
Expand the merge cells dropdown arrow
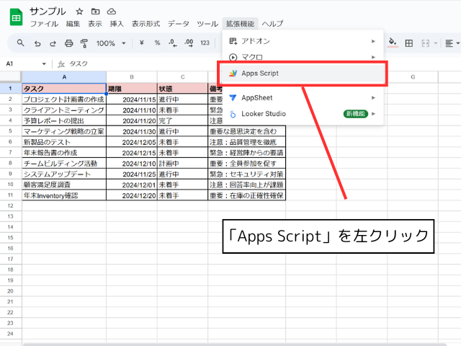pyautogui.click(x=436, y=43)
